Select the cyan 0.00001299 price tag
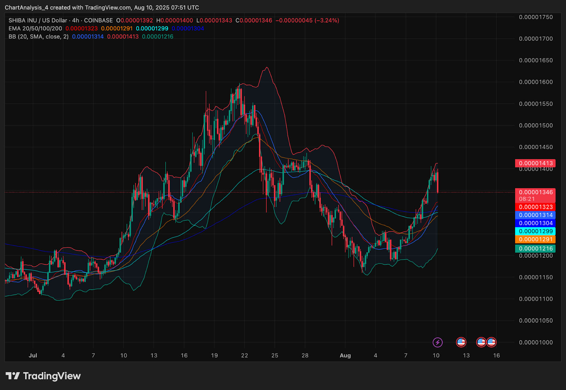 coord(535,231)
